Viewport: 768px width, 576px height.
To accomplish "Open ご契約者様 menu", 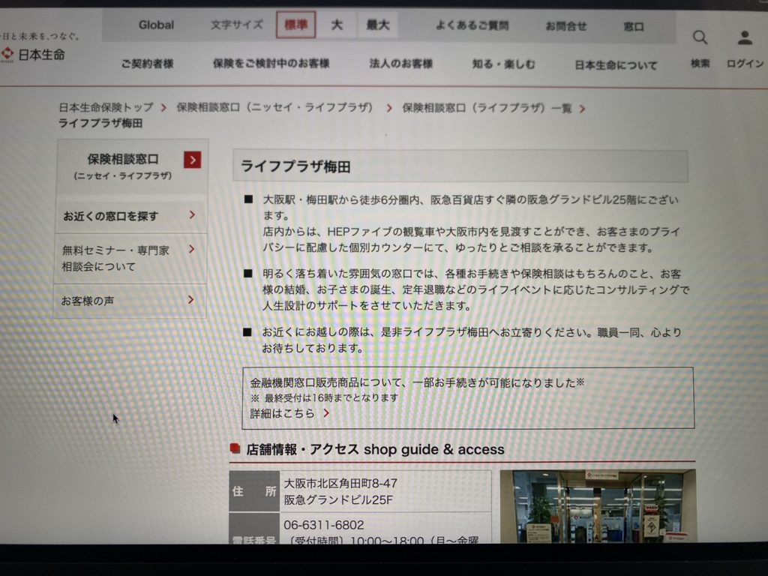I will 147,64.
